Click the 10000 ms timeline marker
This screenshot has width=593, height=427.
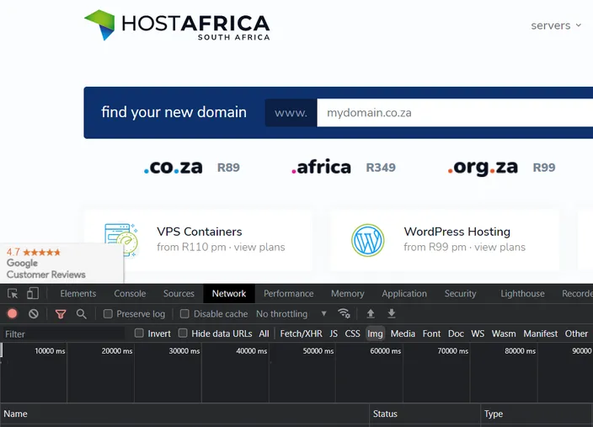pyautogui.click(x=50, y=351)
